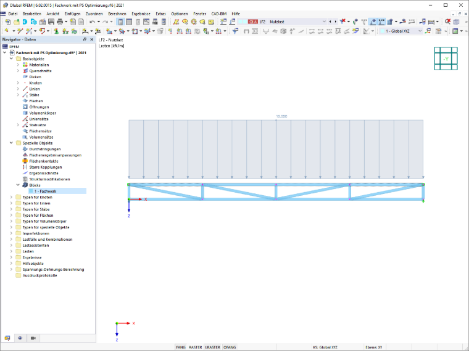Image resolution: width=469 pixels, height=351 pixels.
Task: Click the delete results magnifier icon
Action: [x=447, y=22]
